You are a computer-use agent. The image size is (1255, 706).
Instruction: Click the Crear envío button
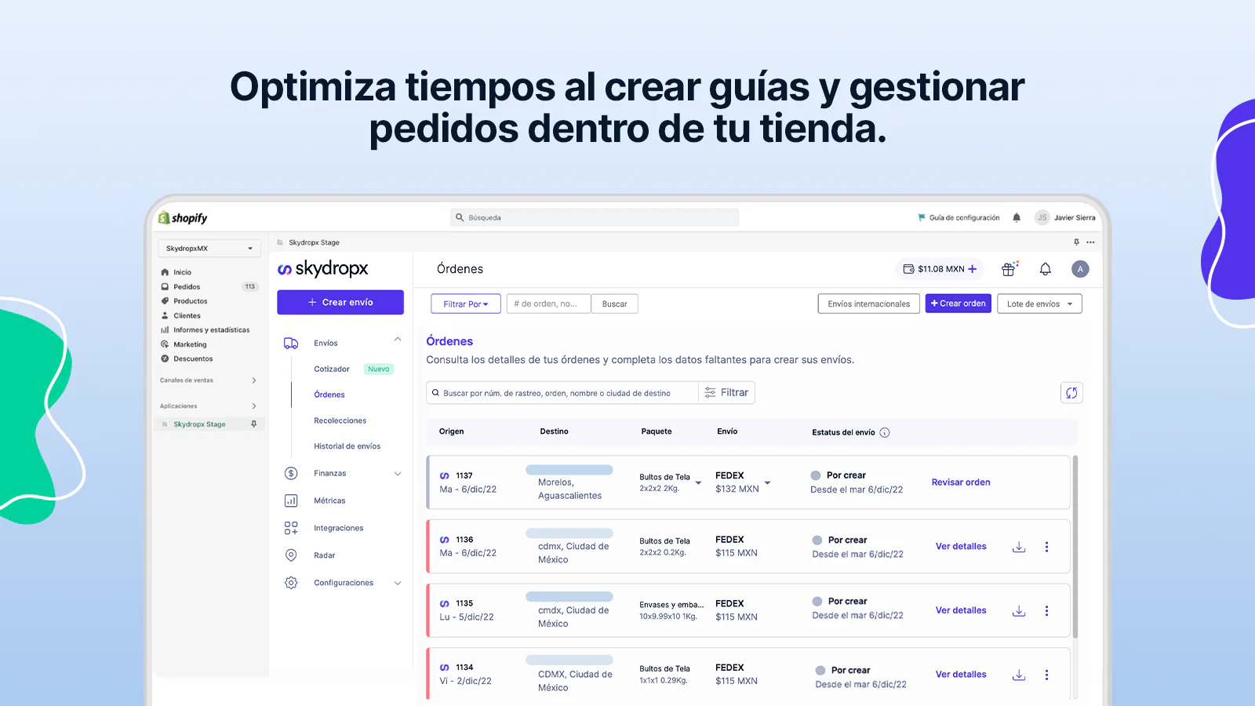point(340,302)
